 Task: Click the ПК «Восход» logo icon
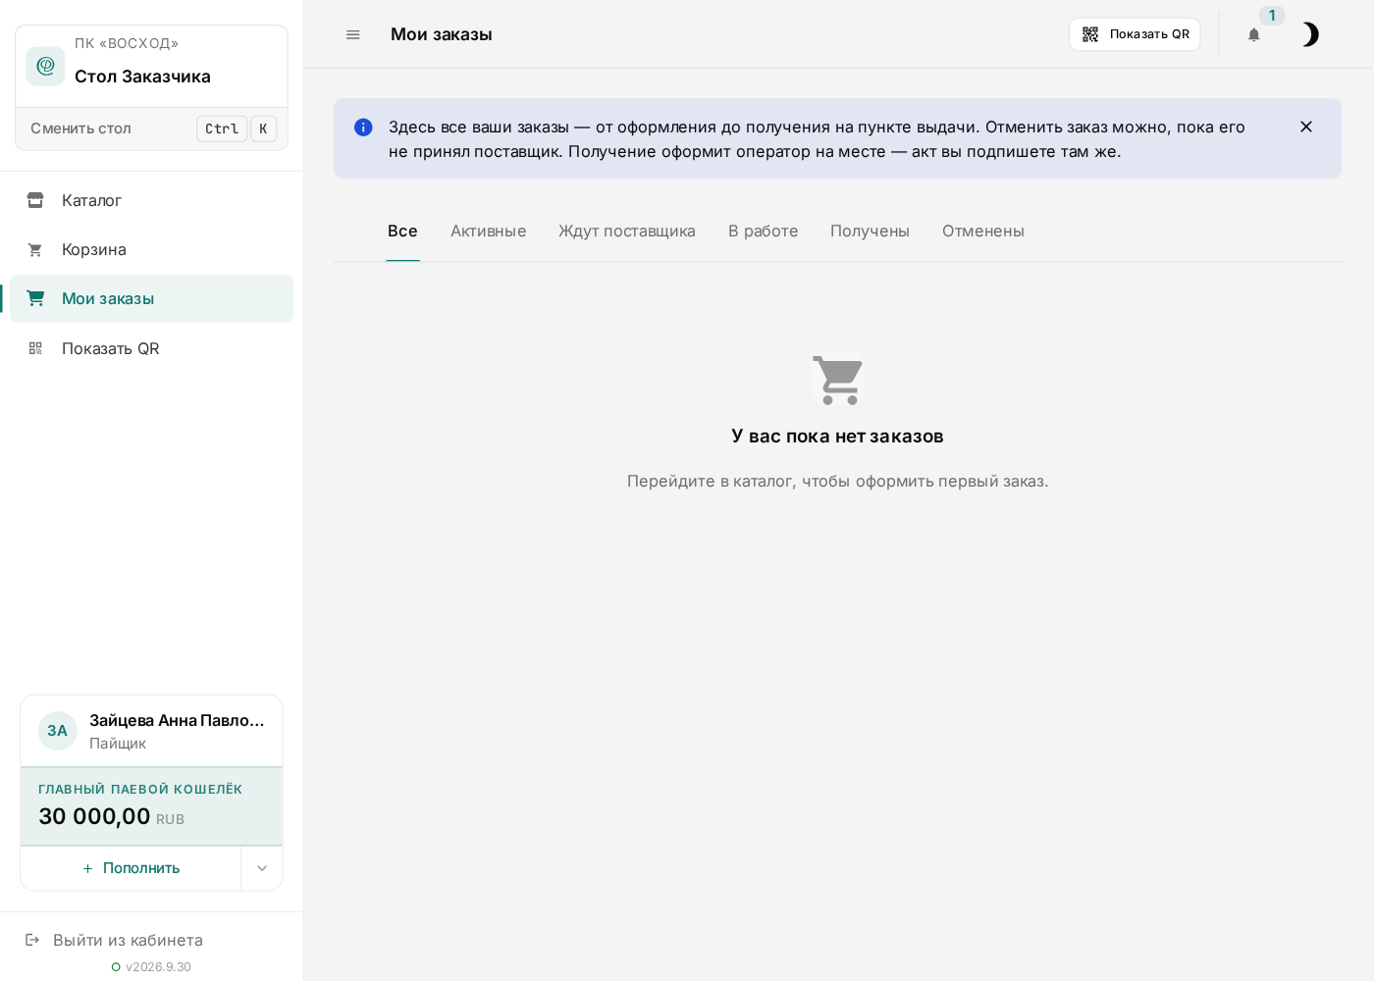pos(45,66)
